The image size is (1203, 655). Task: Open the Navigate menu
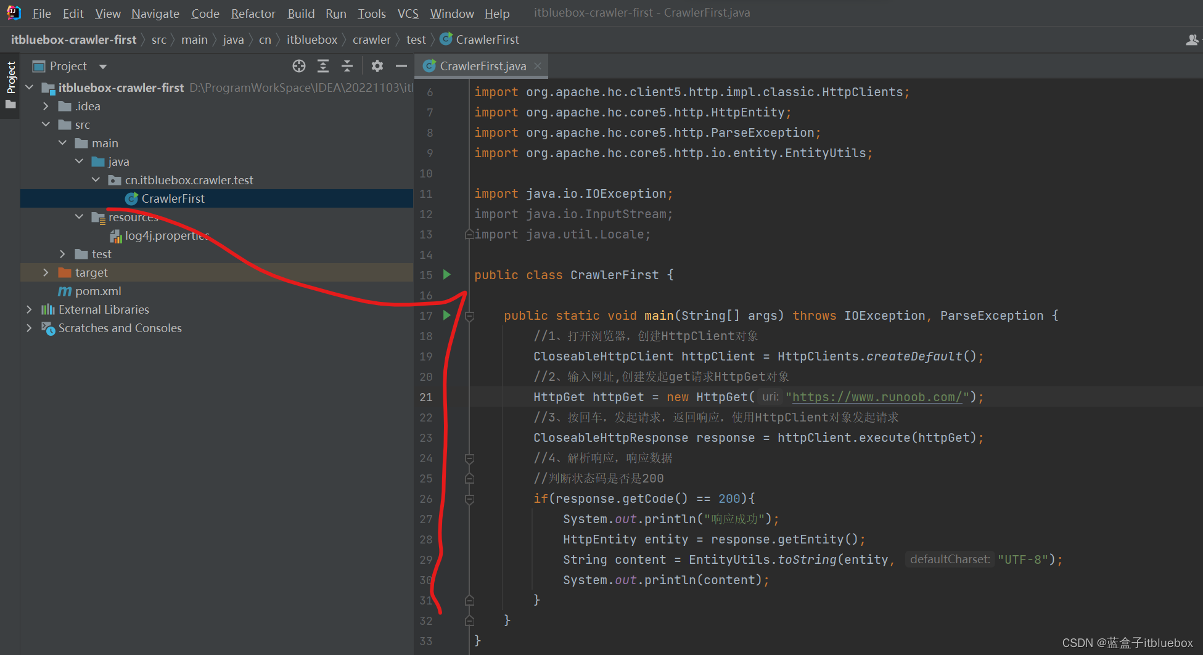(155, 14)
